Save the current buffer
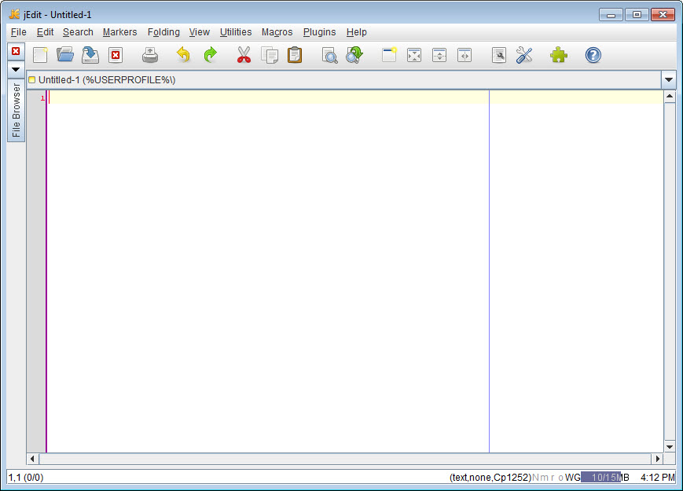683x491 pixels. tap(90, 55)
